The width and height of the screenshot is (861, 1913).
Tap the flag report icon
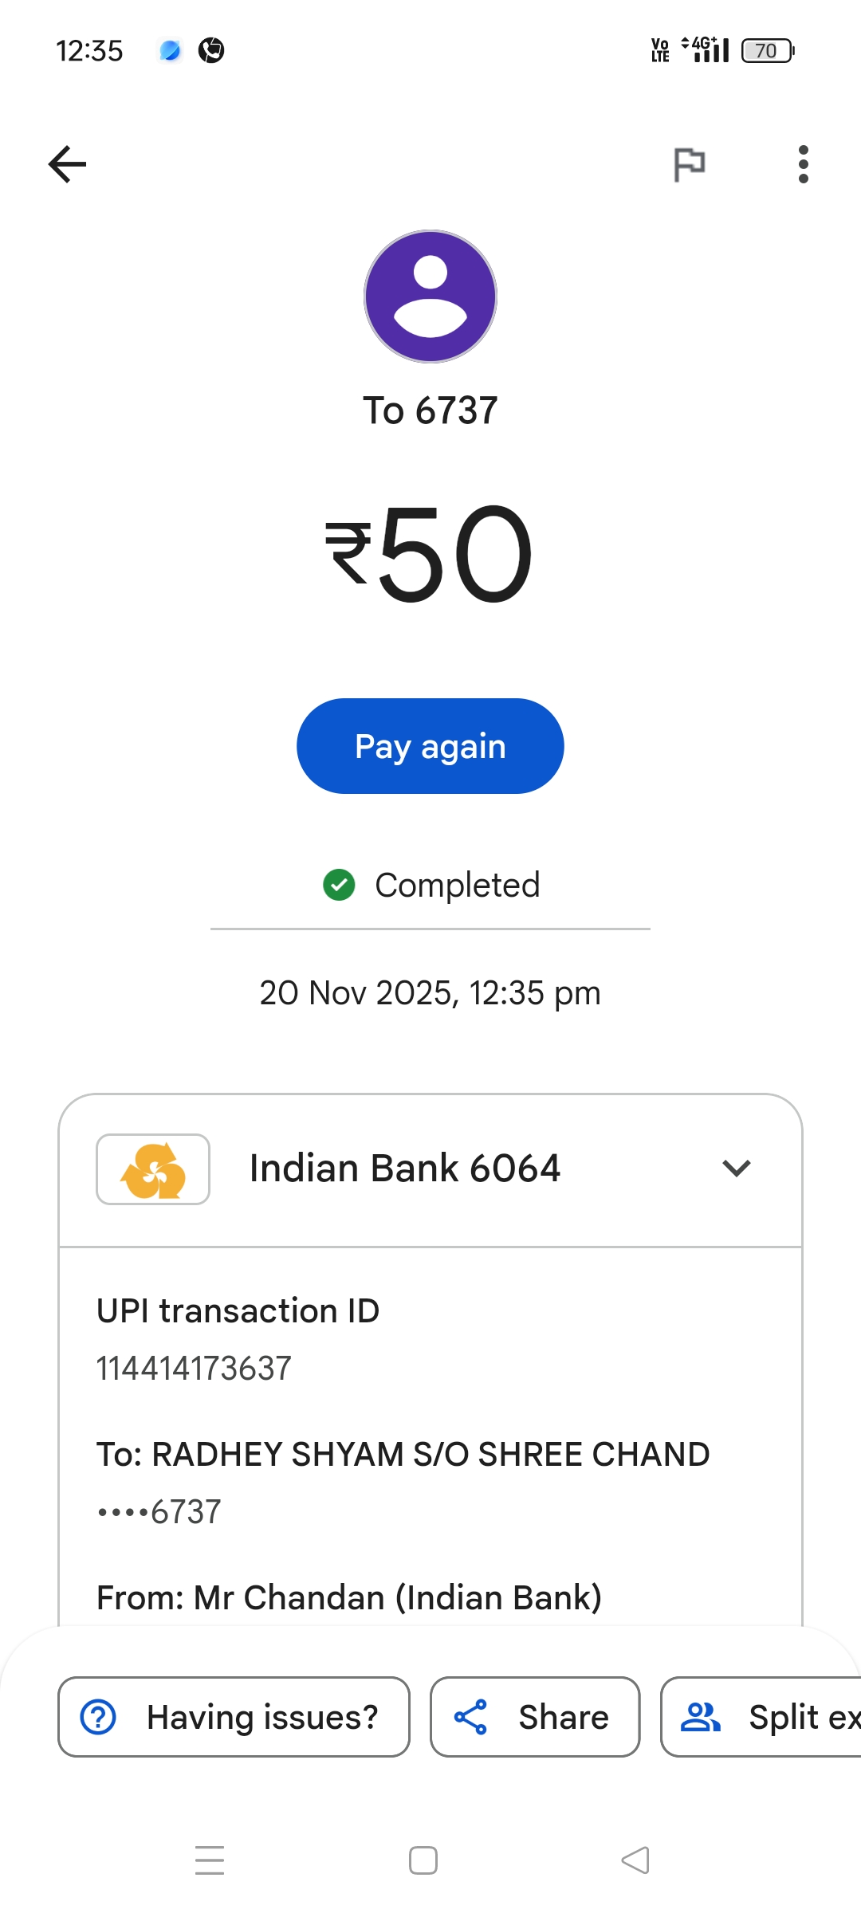click(689, 164)
